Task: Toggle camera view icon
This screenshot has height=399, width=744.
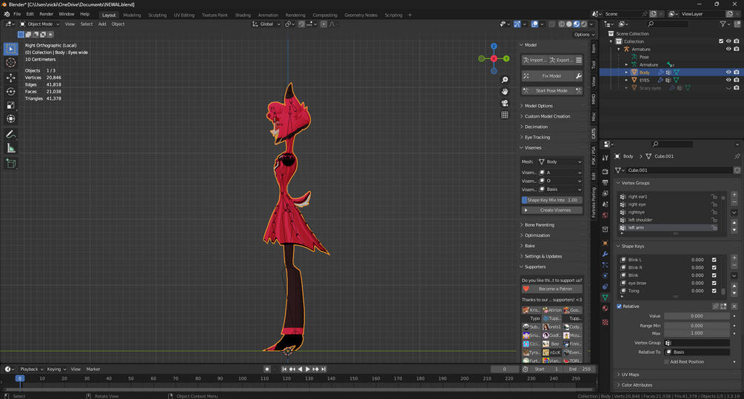Action: [505, 103]
